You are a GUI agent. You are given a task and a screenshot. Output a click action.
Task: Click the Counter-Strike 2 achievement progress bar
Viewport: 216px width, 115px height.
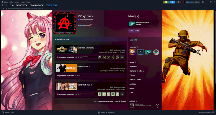89,76
